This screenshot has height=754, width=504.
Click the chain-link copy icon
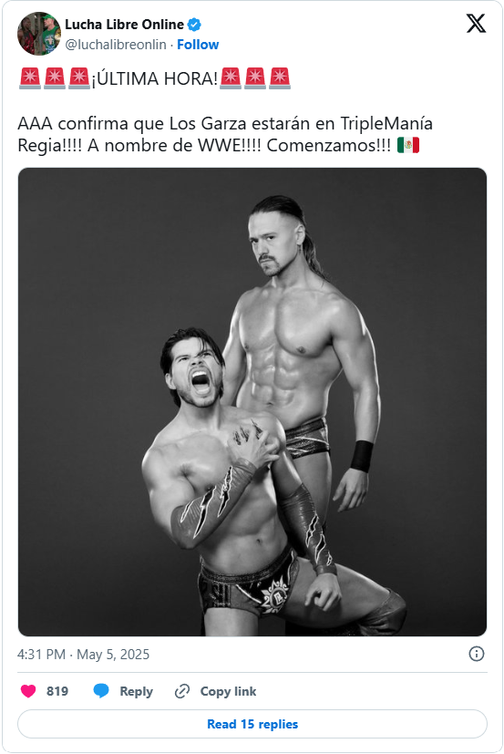coord(181,691)
